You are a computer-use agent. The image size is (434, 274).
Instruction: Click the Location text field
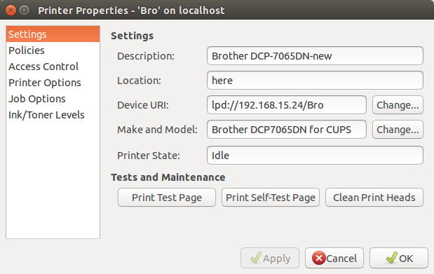[315, 81]
